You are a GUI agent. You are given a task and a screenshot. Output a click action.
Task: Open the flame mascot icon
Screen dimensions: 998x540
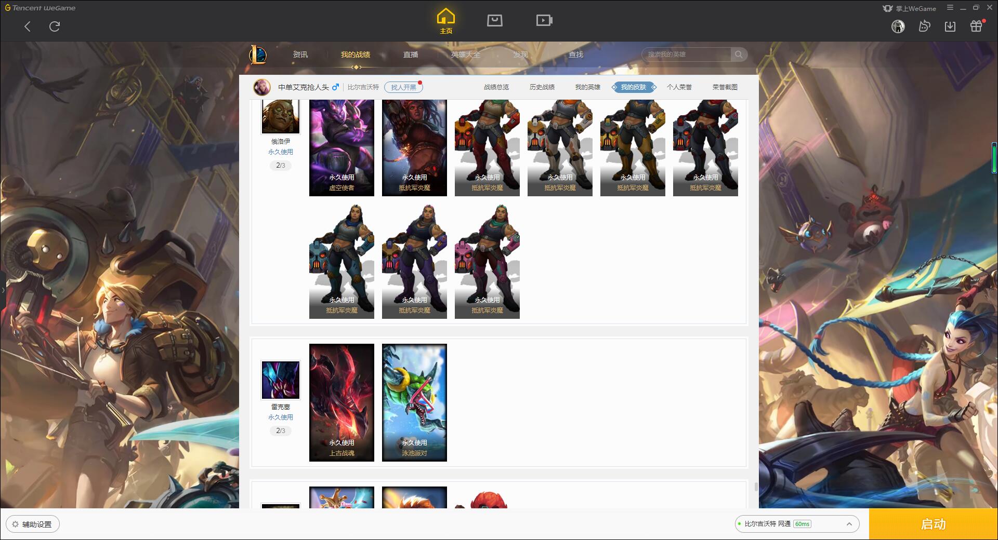[924, 26]
